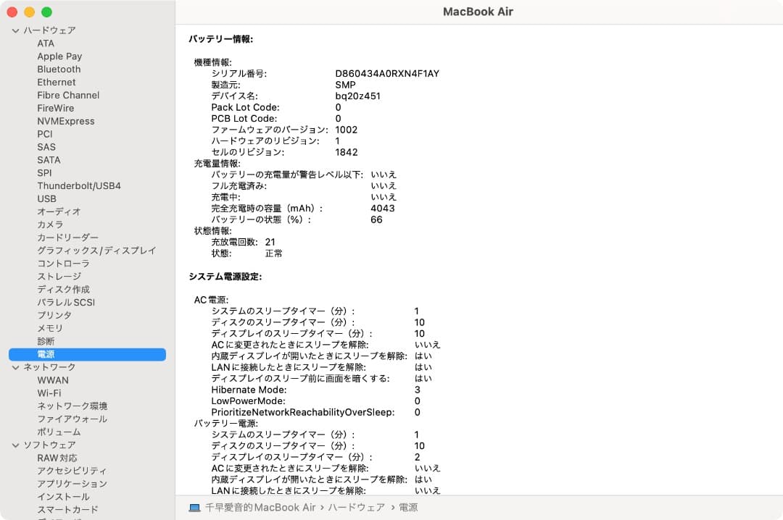Click the PrioritizeNetworkReachabilityOverSleep label
The height and width of the screenshot is (520, 783).
[x=302, y=412]
